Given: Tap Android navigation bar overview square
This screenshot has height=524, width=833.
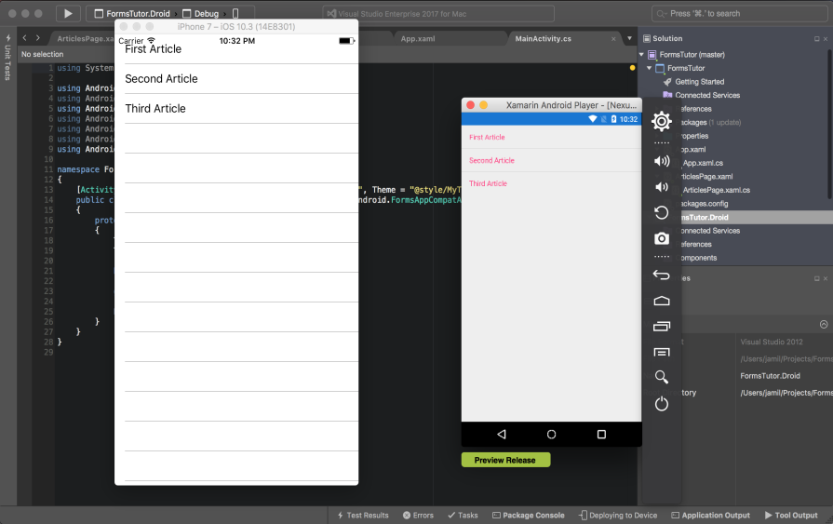Looking at the screenshot, I should 601,435.
